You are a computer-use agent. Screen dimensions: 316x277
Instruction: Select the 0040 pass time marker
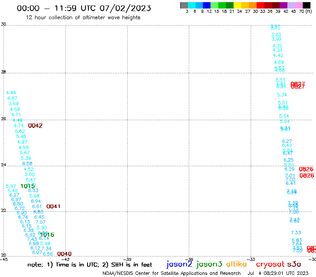point(64,254)
